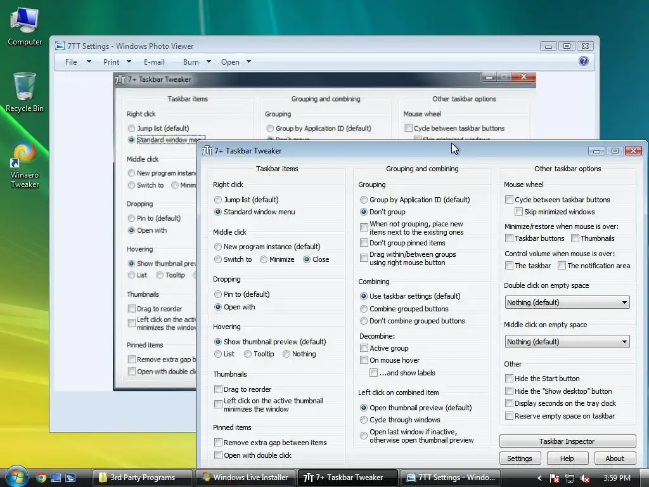Select Standard window menu radio button

pyautogui.click(x=255, y=212)
